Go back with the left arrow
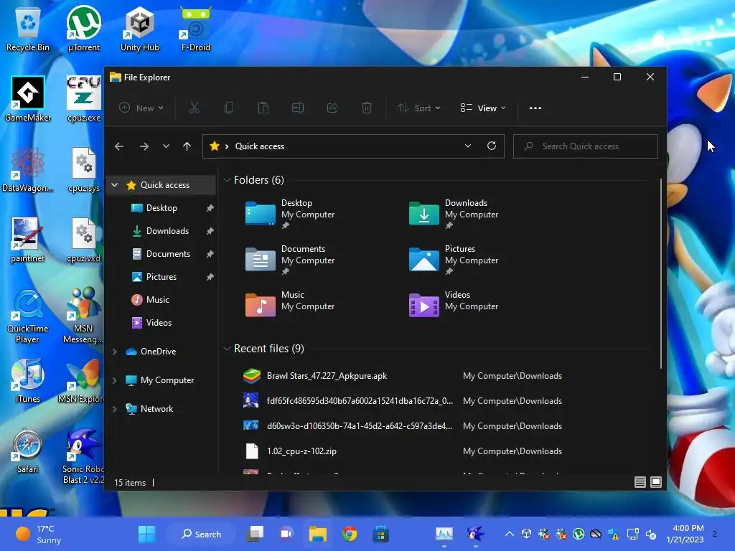 [119, 146]
